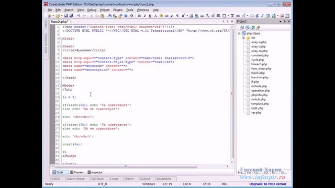Open the Output panel tab
Screen dimensions: 335x188
click(x=145, y=179)
